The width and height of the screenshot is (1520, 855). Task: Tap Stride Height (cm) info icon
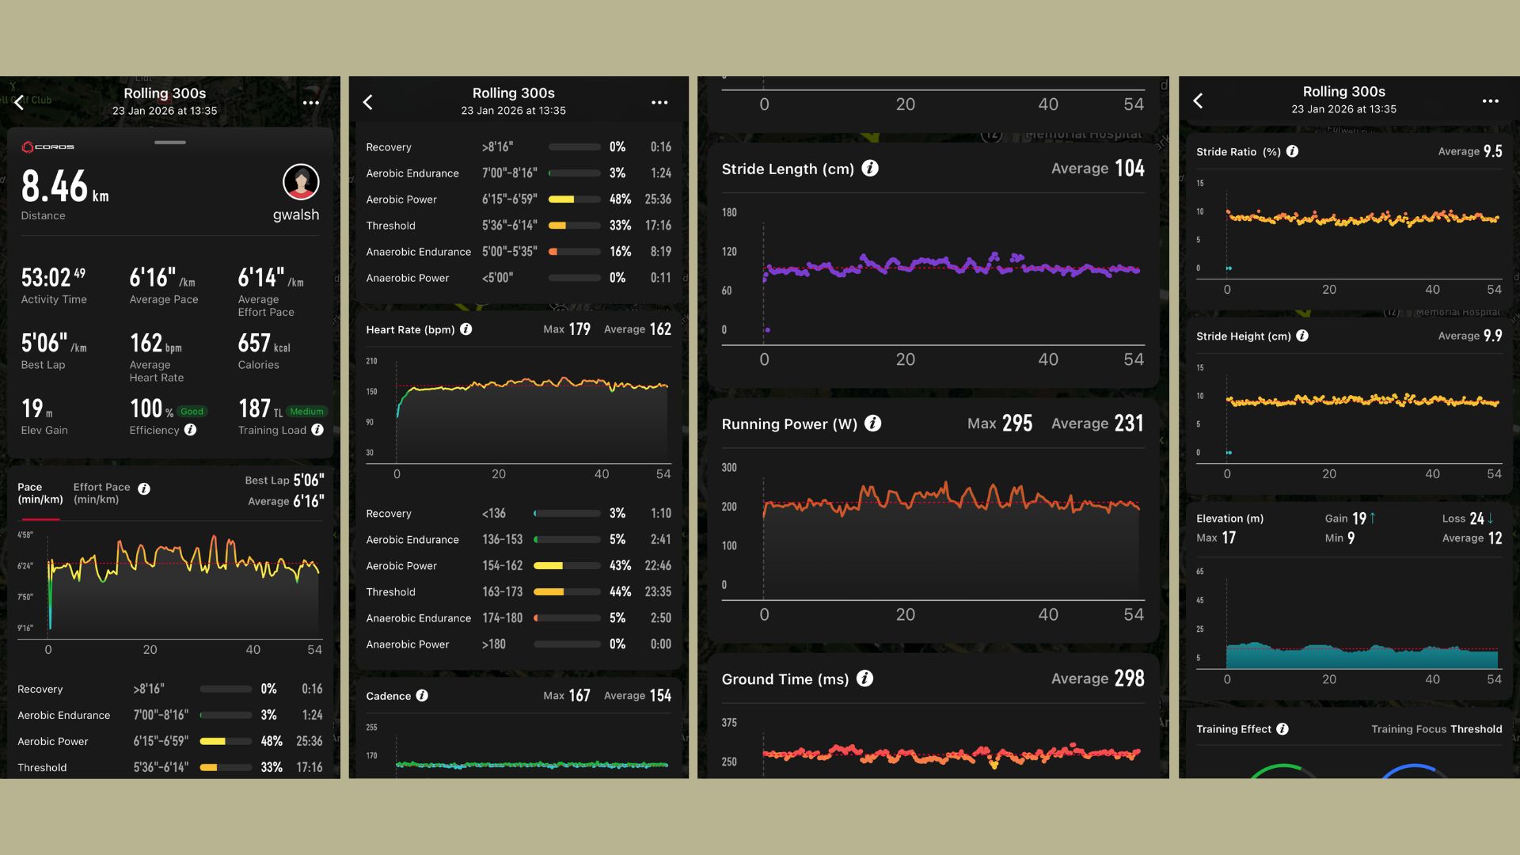[x=1302, y=336]
